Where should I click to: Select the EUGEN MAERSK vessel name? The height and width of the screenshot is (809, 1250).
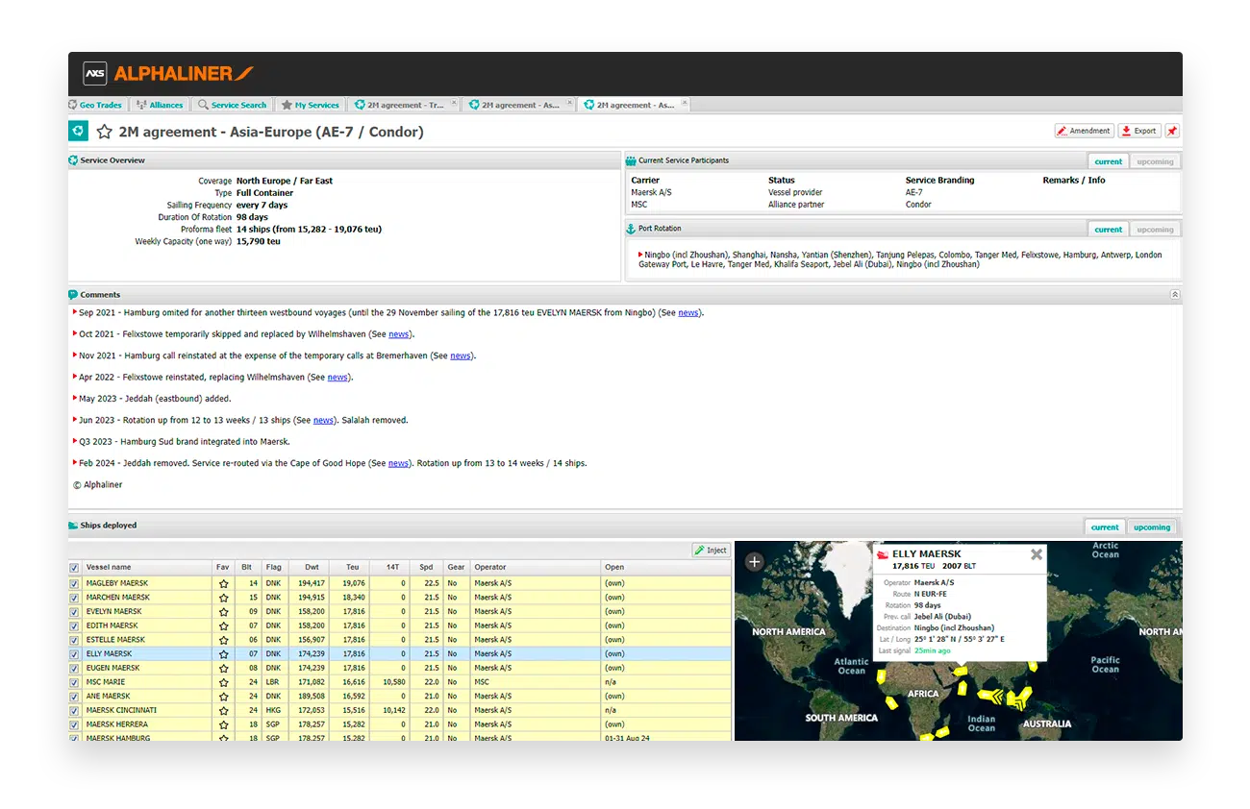(x=112, y=668)
